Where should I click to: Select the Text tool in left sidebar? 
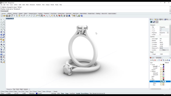(1, 50)
